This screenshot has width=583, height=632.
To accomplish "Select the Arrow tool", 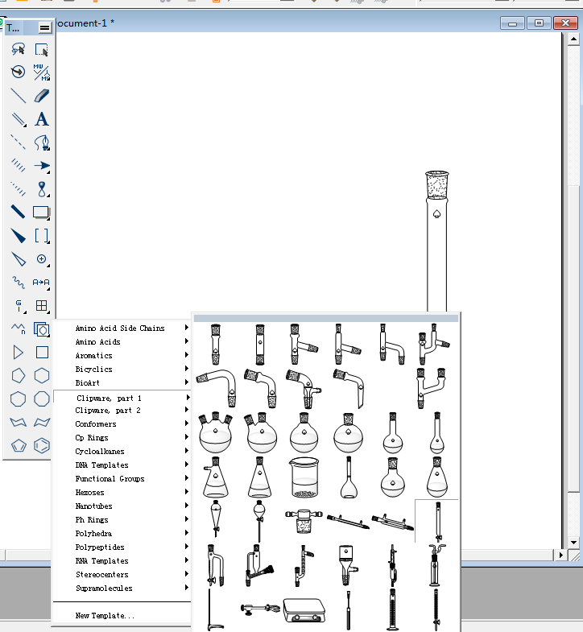I will click(x=42, y=166).
